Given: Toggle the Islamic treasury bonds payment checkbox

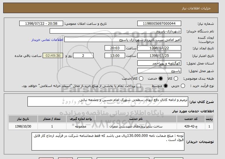Looking at the screenshot, I should pos(139,86).
